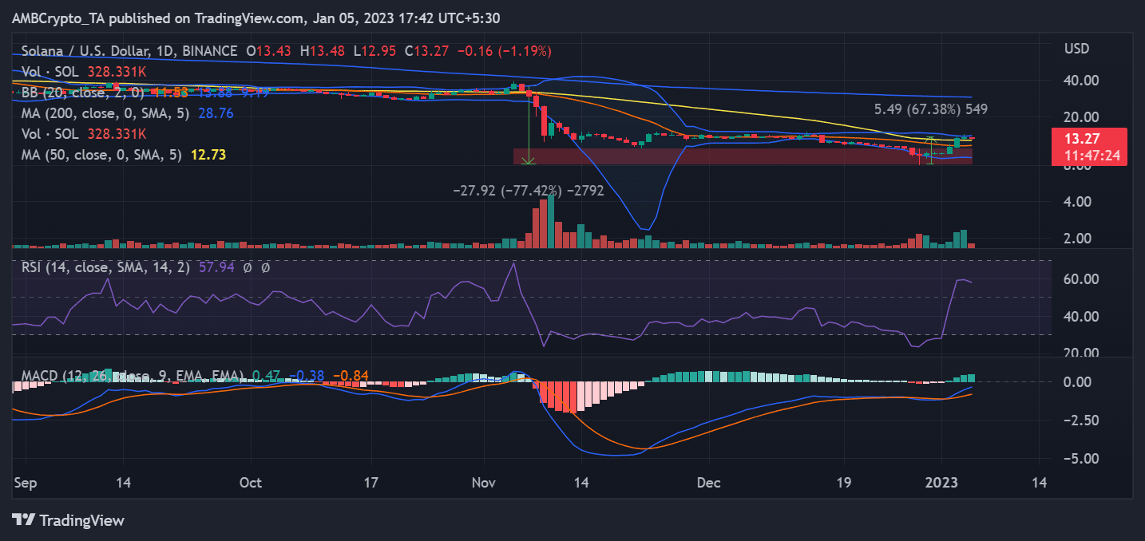This screenshot has width=1145, height=541.
Task: Click the second null symbol in RSI legend
Action: click(265, 267)
